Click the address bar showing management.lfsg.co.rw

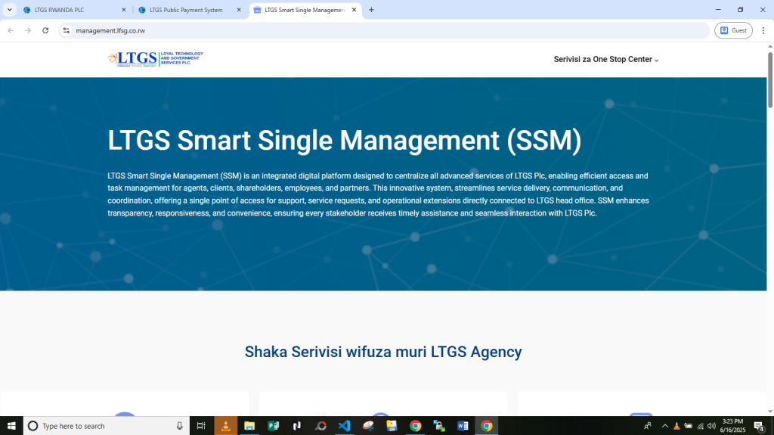click(385, 31)
